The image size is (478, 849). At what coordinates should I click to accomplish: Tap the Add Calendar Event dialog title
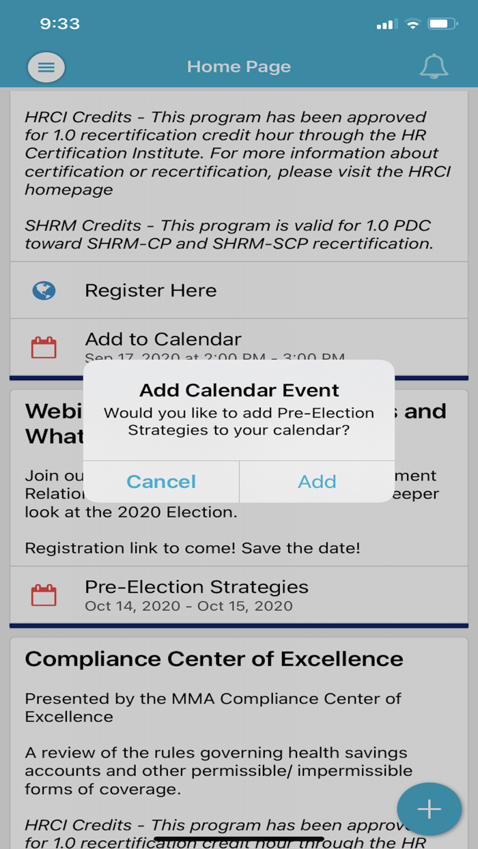coord(239,390)
